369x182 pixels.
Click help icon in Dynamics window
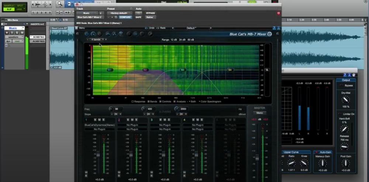tap(345, 75)
